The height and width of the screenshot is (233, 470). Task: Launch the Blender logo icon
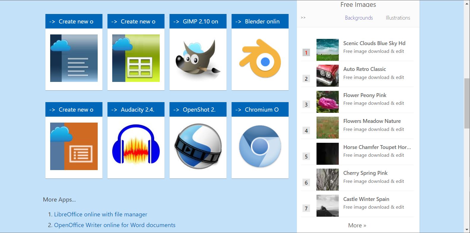[260, 58]
